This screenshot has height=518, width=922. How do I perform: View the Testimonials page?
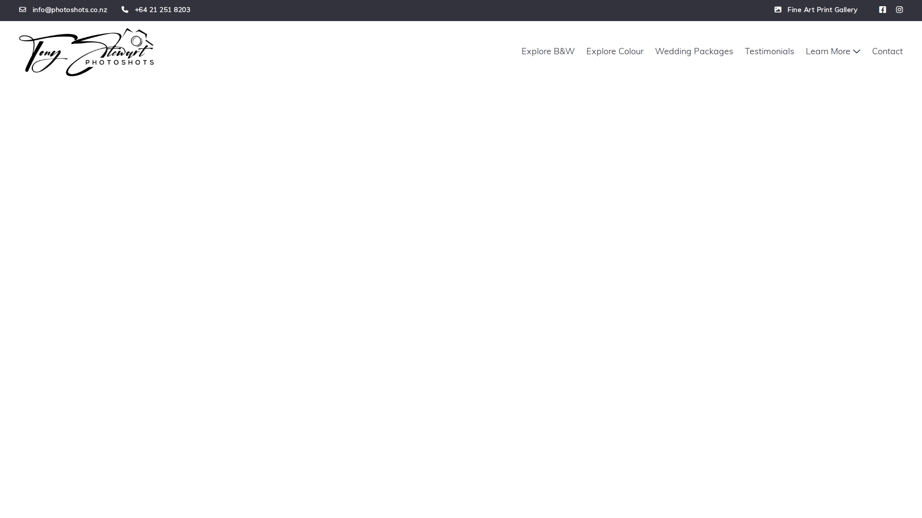point(769,51)
